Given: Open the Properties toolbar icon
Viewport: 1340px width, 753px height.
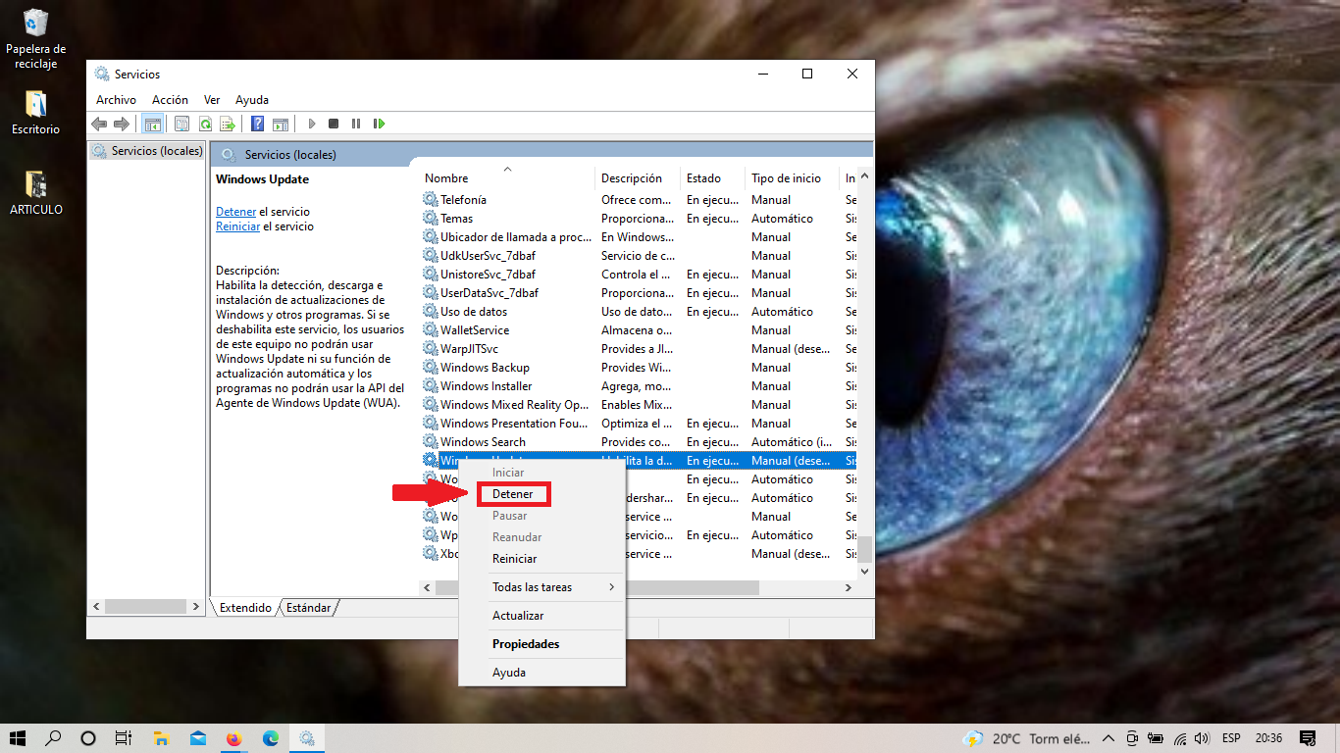Looking at the screenshot, I should click(181, 124).
